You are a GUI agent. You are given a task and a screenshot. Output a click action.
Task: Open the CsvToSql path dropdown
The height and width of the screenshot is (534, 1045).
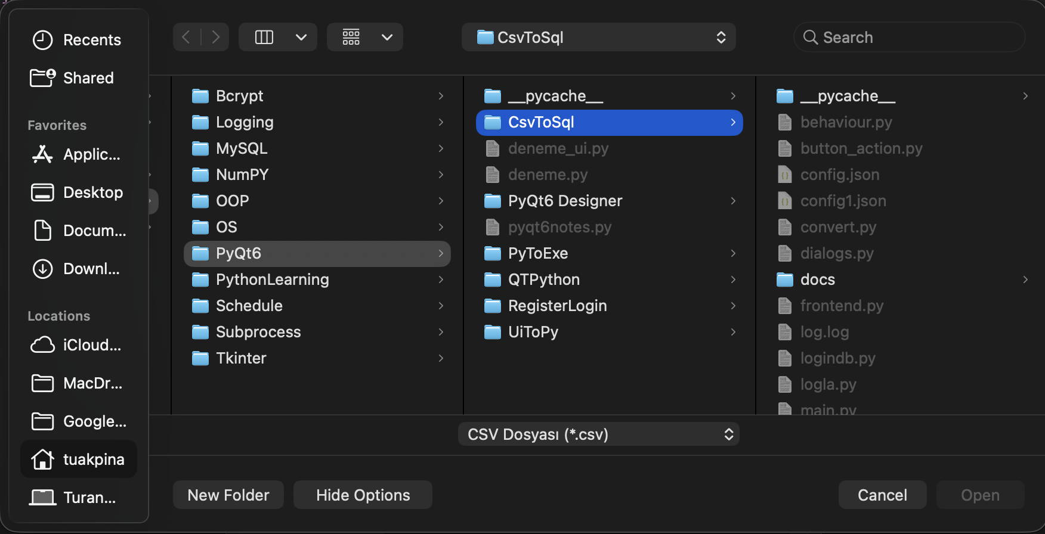click(598, 37)
